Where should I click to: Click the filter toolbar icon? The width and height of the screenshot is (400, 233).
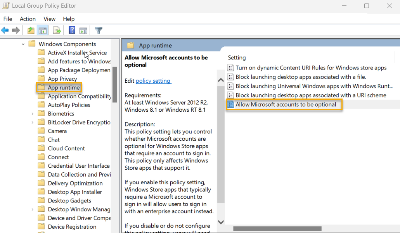point(98,30)
